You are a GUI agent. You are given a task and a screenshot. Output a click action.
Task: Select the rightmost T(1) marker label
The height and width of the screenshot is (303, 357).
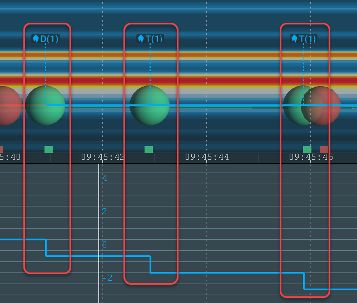(x=304, y=39)
